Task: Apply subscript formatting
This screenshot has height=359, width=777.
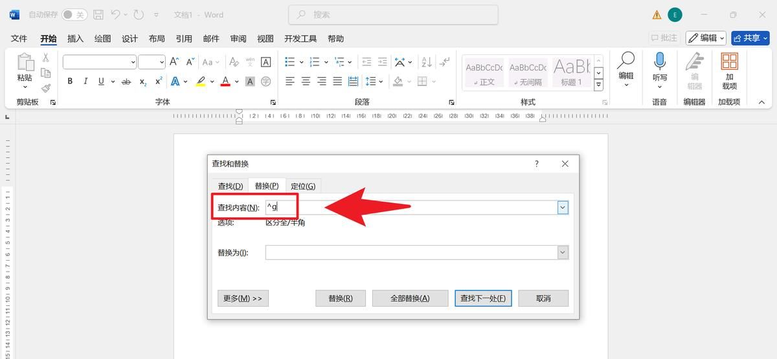Action: (x=142, y=82)
